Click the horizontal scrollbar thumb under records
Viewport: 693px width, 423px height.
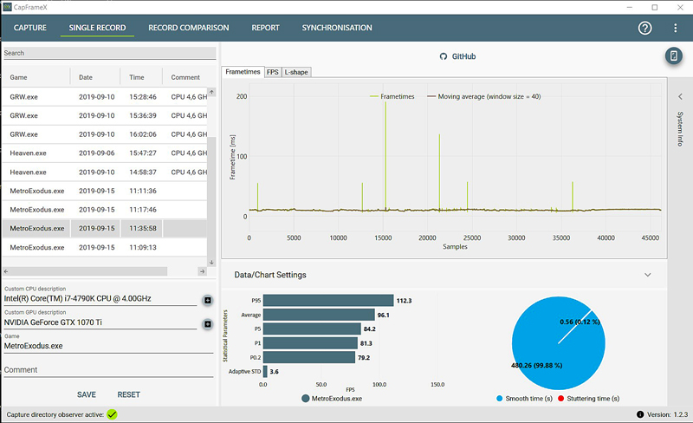click(x=88, y=271)
